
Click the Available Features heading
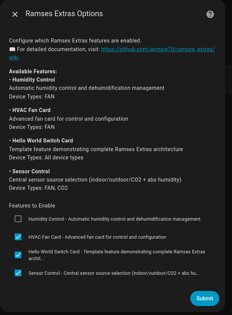pyautogui.click(x=32, y=71)
